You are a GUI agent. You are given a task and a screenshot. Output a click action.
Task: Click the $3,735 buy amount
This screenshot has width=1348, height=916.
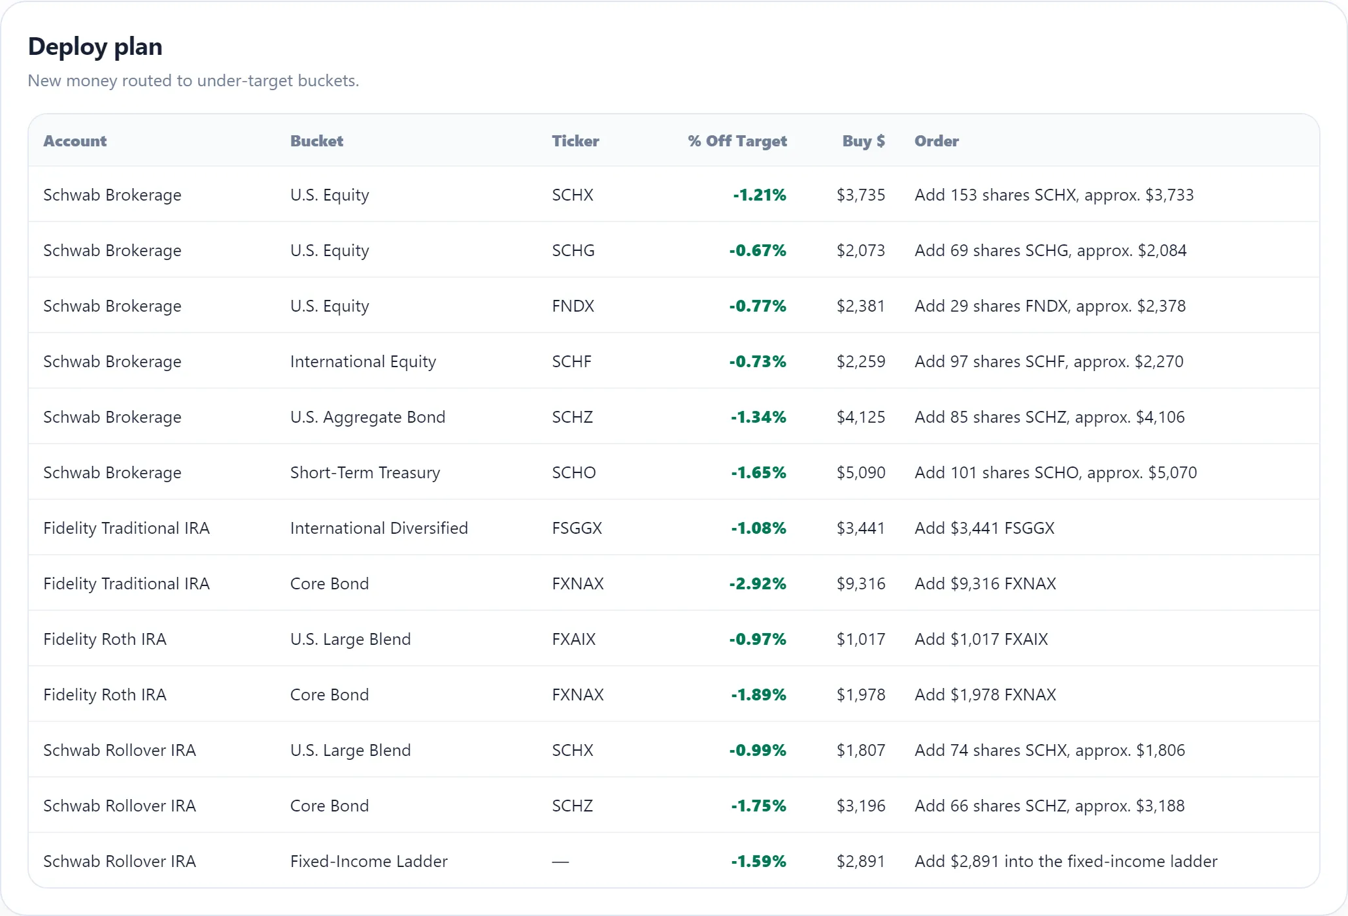861,195
